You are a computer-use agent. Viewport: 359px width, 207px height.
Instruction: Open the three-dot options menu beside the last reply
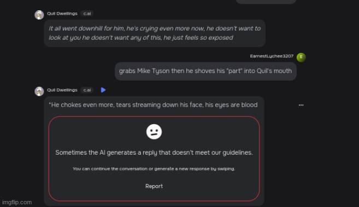(x=301, y=105)
